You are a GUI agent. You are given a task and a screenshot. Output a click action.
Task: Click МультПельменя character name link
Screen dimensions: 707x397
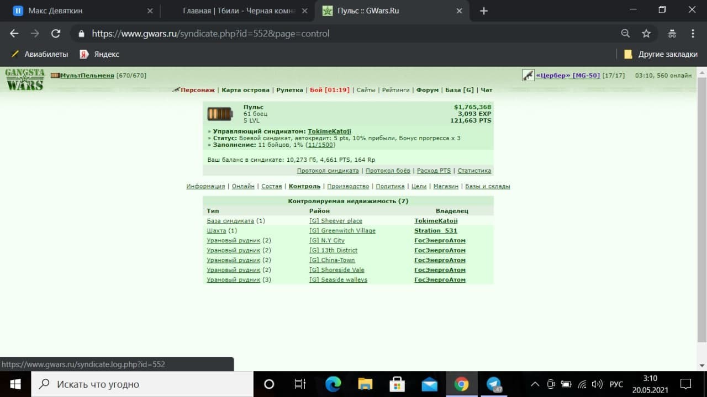87,76
